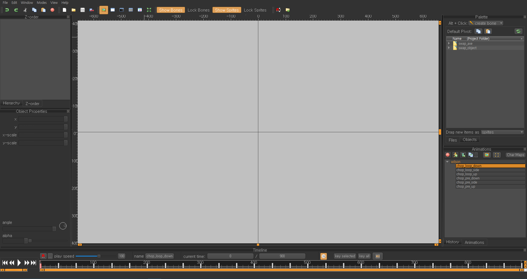Image resolution: width=527 pixels, height=279 pixels.
Task: Open Char Maps
Action: coord(515,155)
